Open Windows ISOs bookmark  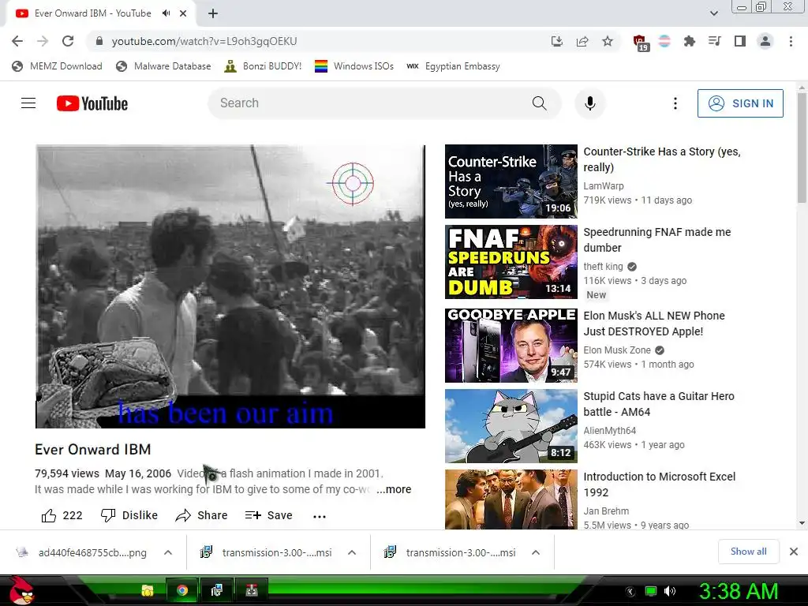pyautogui.click(x=354, y=66)
